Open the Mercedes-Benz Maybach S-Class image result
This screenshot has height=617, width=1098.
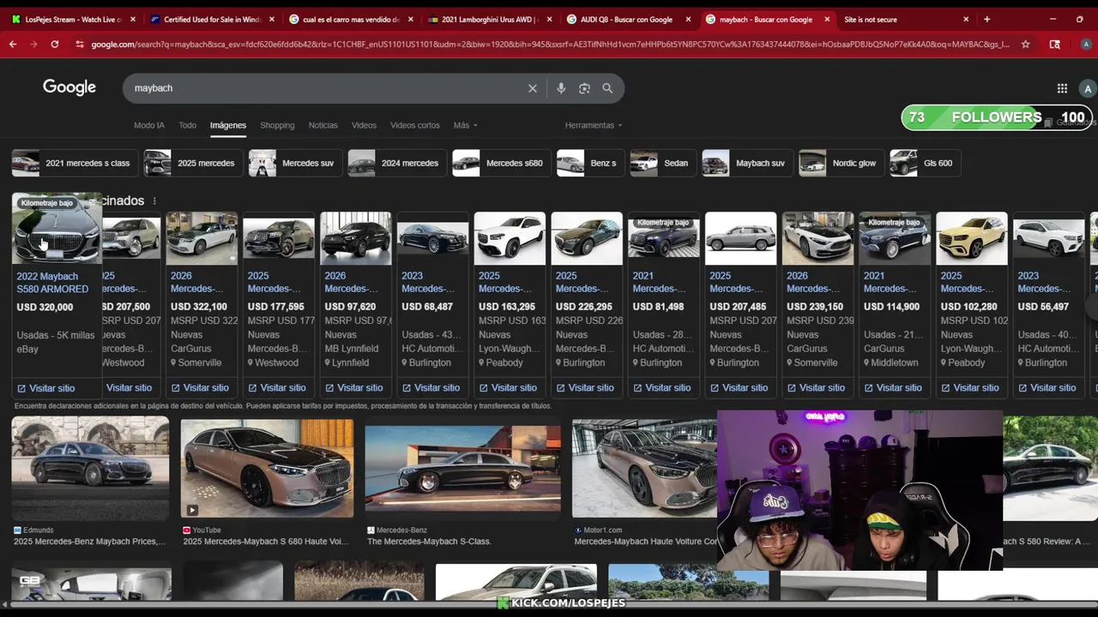(x=463, y=468)
